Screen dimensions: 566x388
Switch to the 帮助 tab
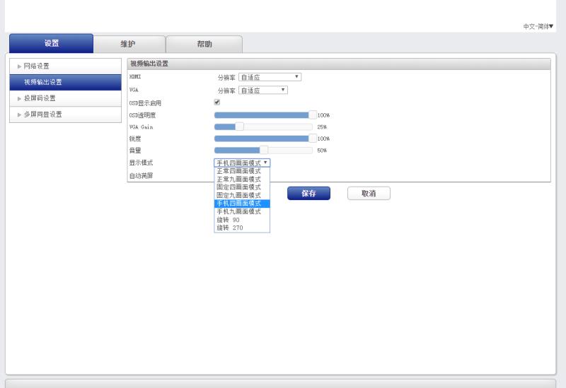(204, 44)
